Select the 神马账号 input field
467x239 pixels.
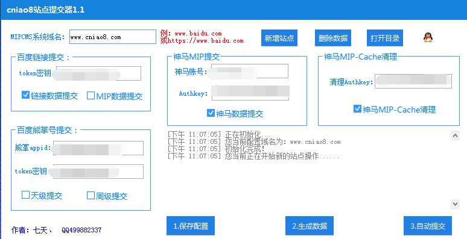click(x=250, y=71)
